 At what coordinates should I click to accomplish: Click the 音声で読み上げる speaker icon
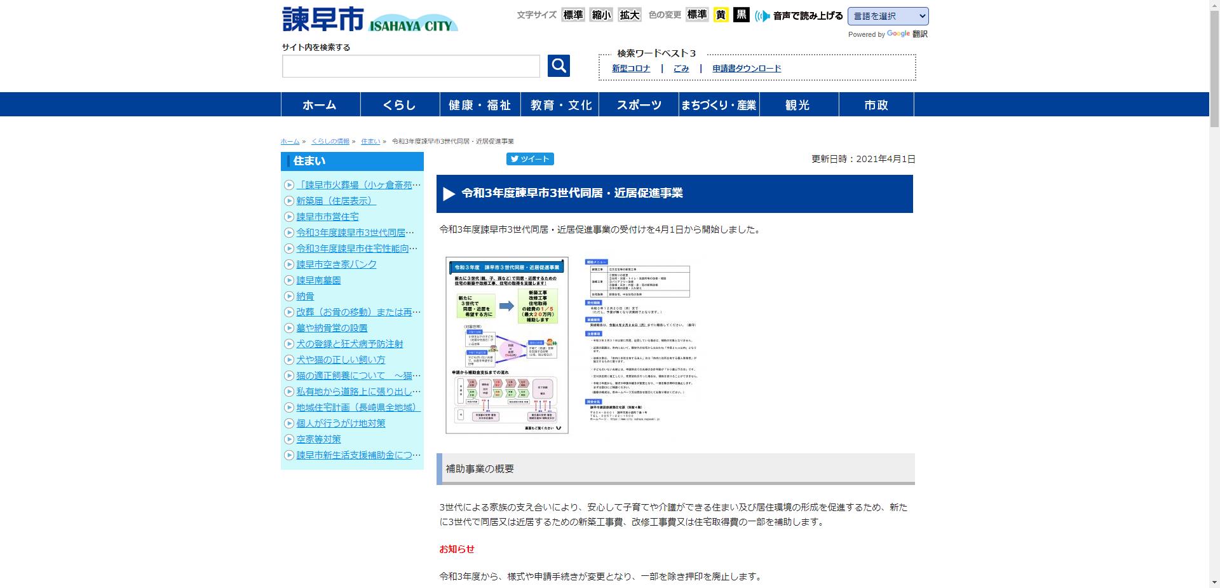click(762, 15)
